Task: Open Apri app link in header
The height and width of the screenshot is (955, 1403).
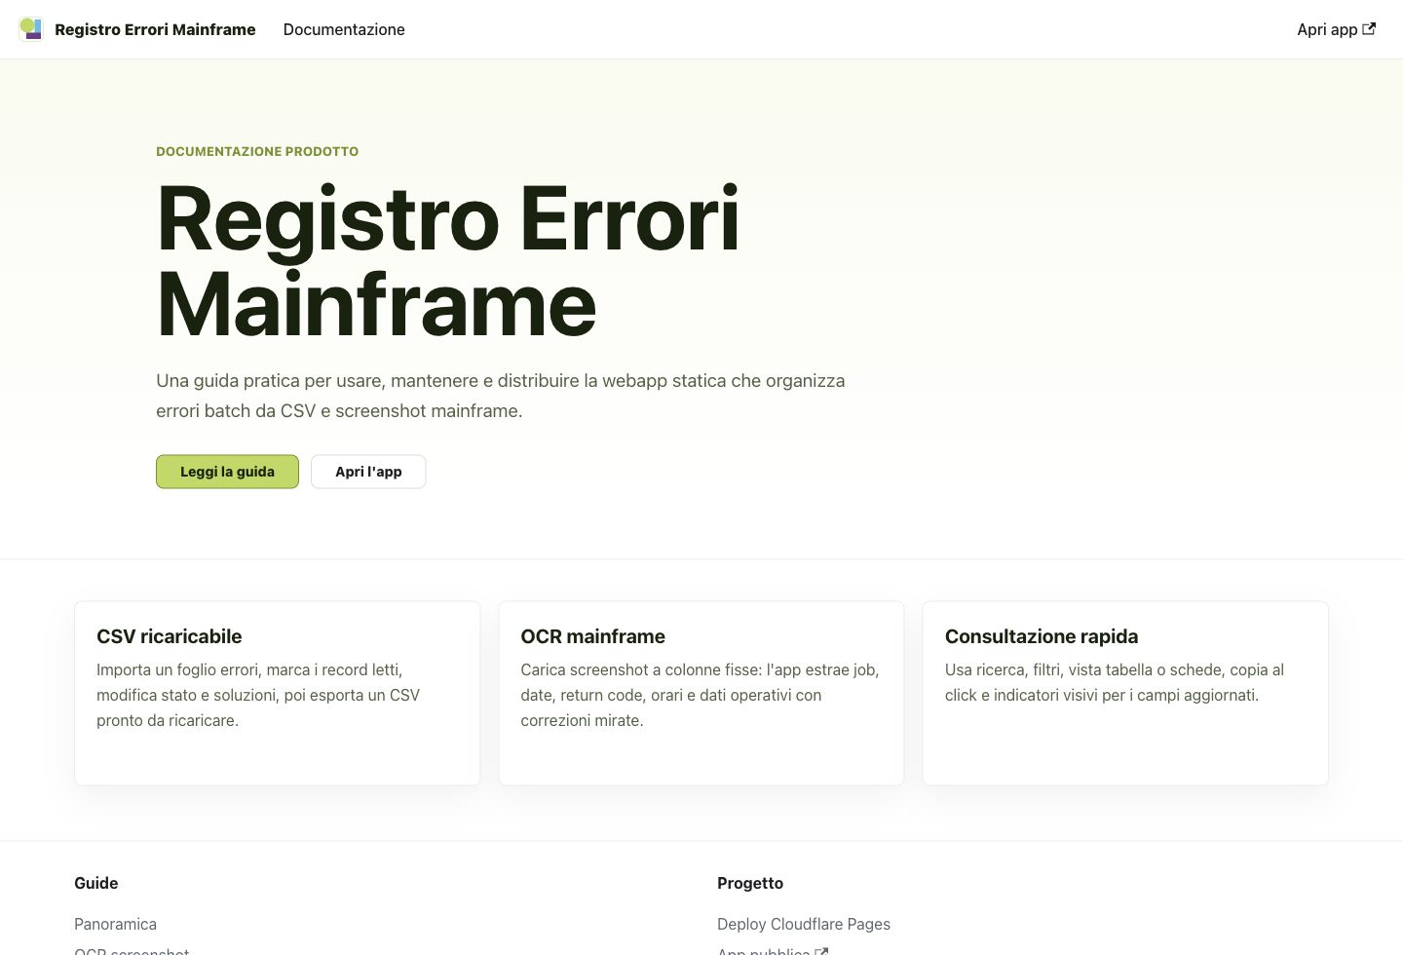Action: point(1336,29)
